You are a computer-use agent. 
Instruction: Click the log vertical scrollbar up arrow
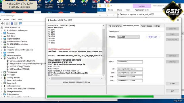(103, 26)
